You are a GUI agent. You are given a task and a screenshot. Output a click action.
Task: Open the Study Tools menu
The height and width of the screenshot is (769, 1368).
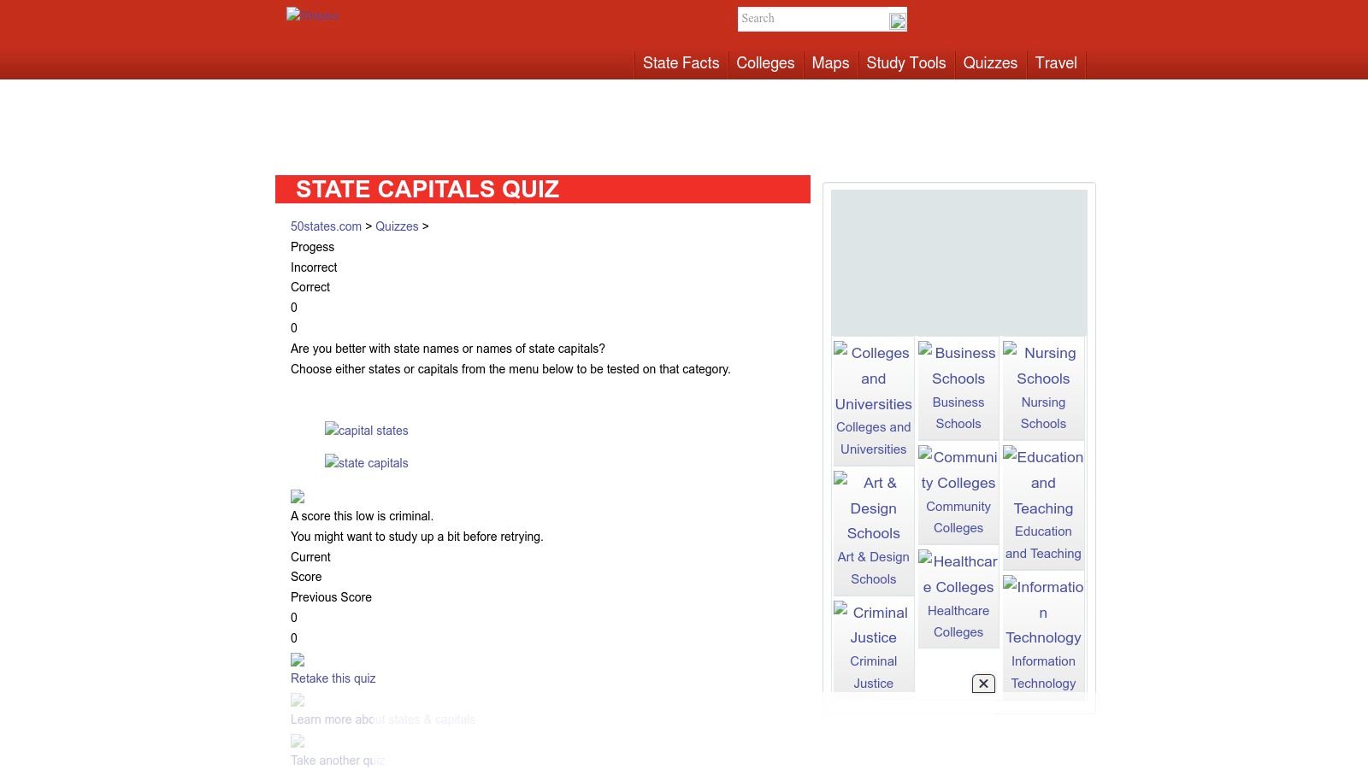pos(905,63)
